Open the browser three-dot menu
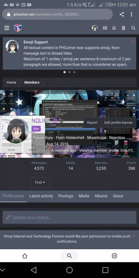The image size is (139, 278). tap(131, 14)
